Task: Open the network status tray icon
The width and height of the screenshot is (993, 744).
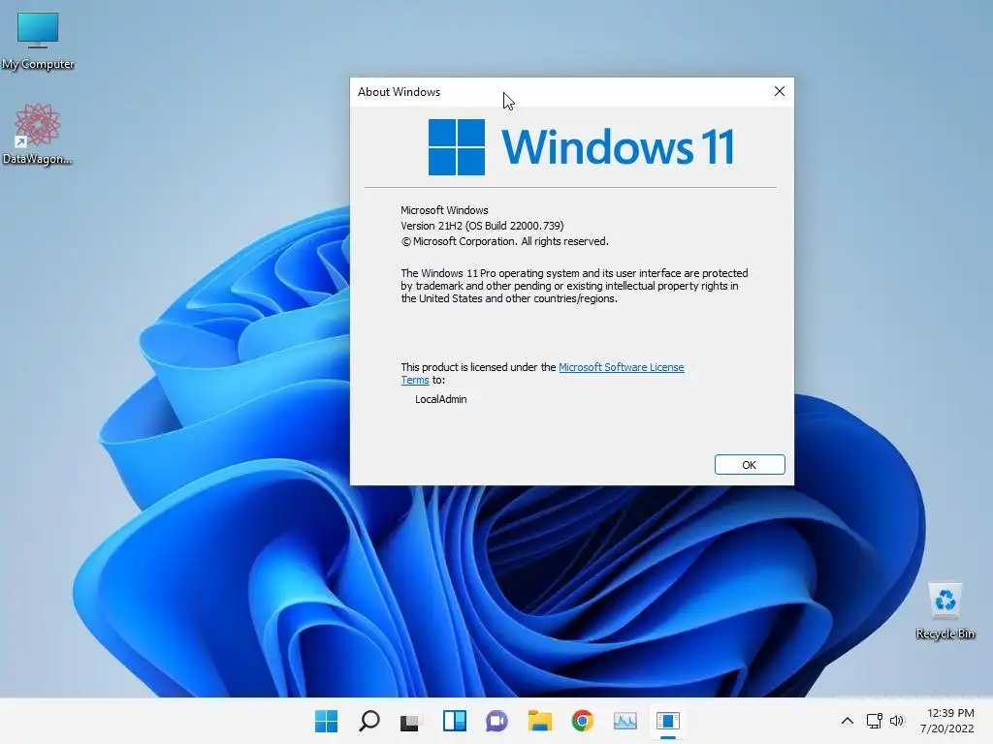Action: click(875, 721)
